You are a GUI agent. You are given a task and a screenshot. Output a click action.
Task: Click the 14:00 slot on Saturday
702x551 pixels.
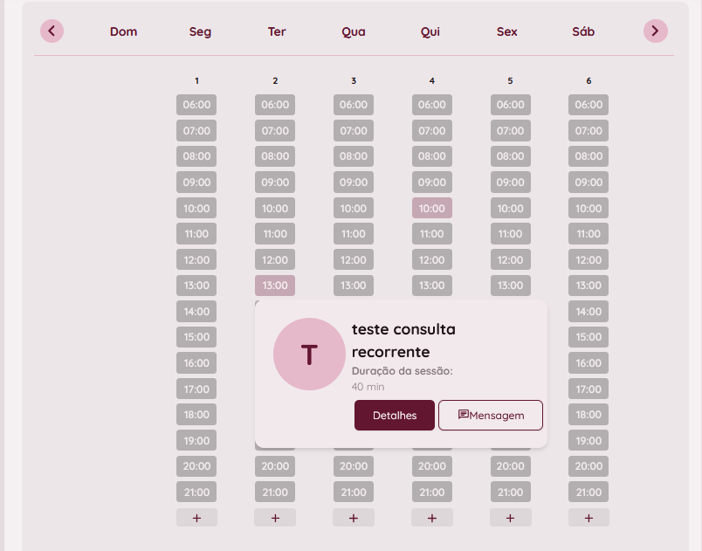pyautogui.click(x=588, y=312)
